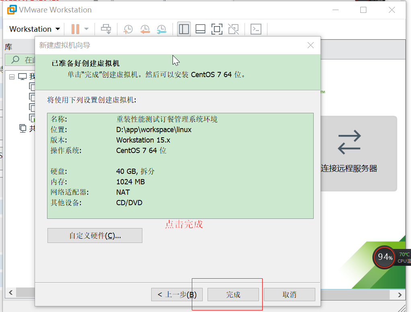411x312 pixels.
Task: Click the network adapter value NAT
Action: pyautogui.click(x=123, y=192)
